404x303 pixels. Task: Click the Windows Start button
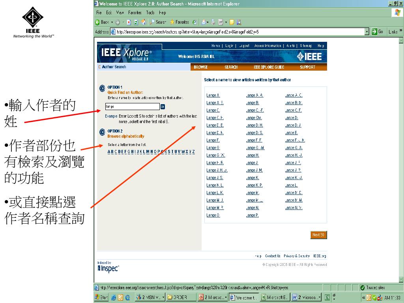[x=101, y=297]
